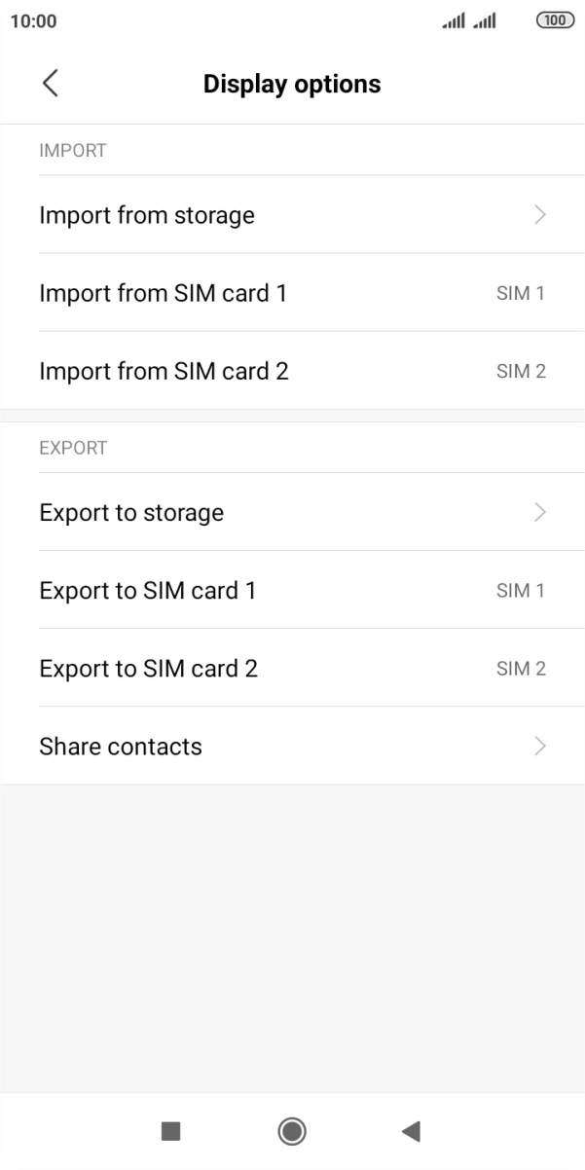
Task: Tap the Display options title
Action: coord(291,84)
